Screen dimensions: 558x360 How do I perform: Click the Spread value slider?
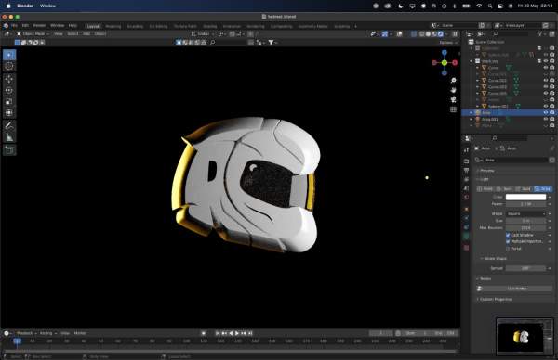526,268
